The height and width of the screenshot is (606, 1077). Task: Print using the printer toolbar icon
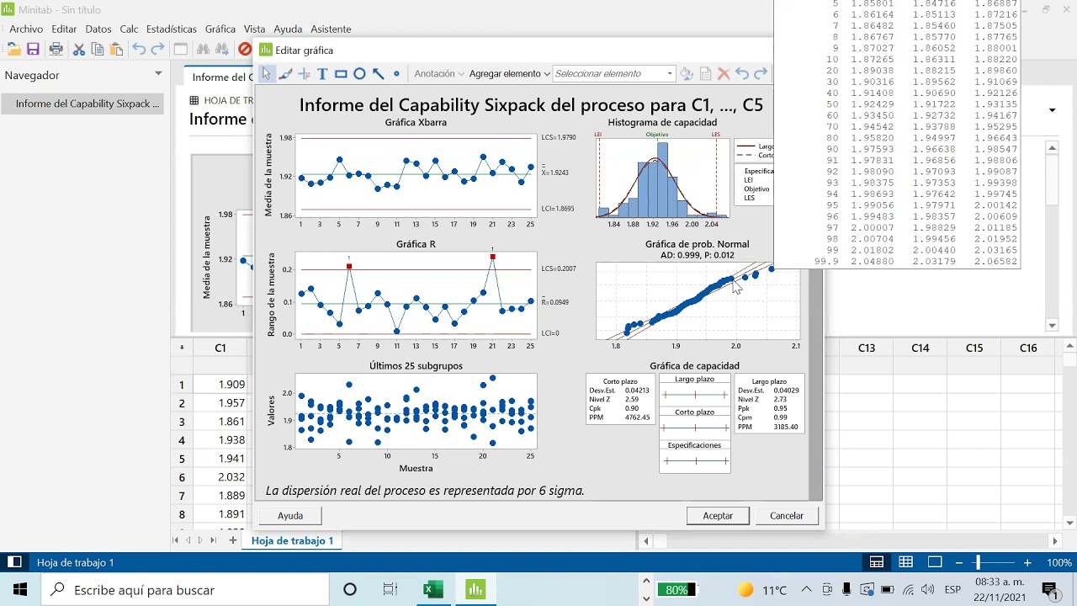56,50
